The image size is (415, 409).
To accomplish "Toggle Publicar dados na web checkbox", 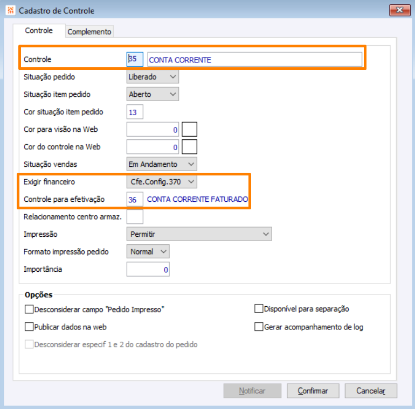I will (x=29, y=327).
